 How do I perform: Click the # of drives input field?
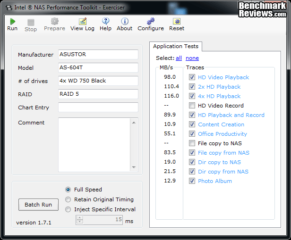point(98,81)
